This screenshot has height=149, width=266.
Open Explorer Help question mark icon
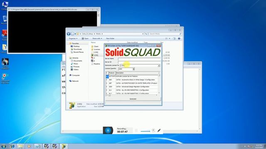click(179, 38)
